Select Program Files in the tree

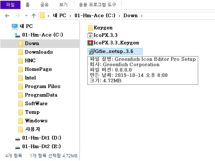click(x=43, y=86)
